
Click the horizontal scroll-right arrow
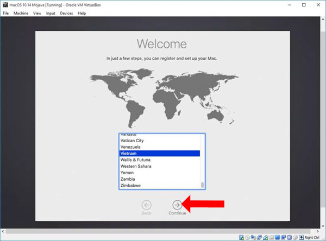pos(317,231)
